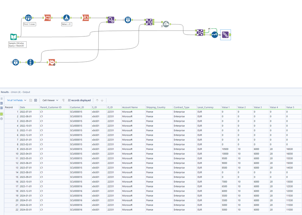302x215 pixels.
Task: Select the Value 5 cell 13030
Action: pos(294,182)
